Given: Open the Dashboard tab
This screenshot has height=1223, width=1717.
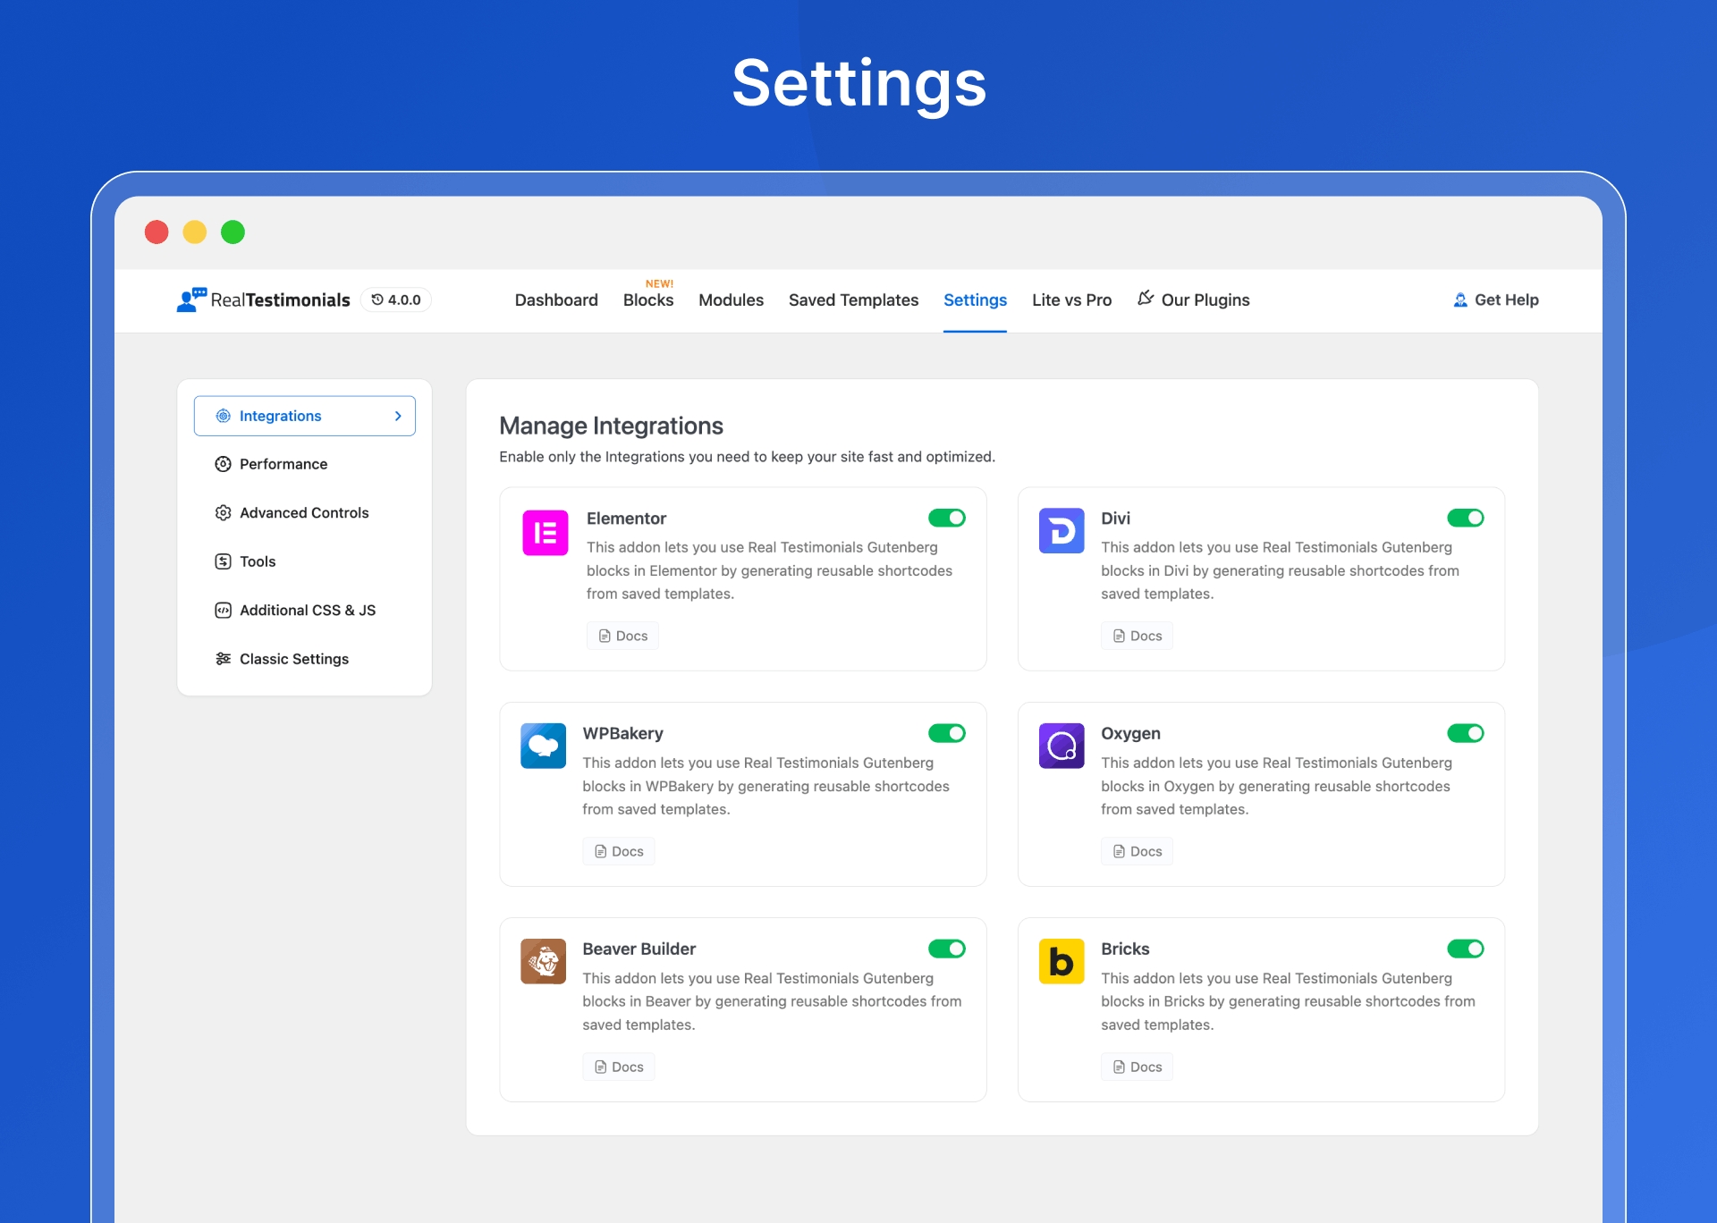Looking at the screenshot, I should (556, 300).
